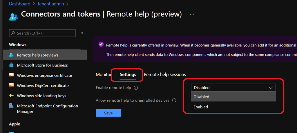Click the Windows enterprise certificate icon

coord(11,75)
